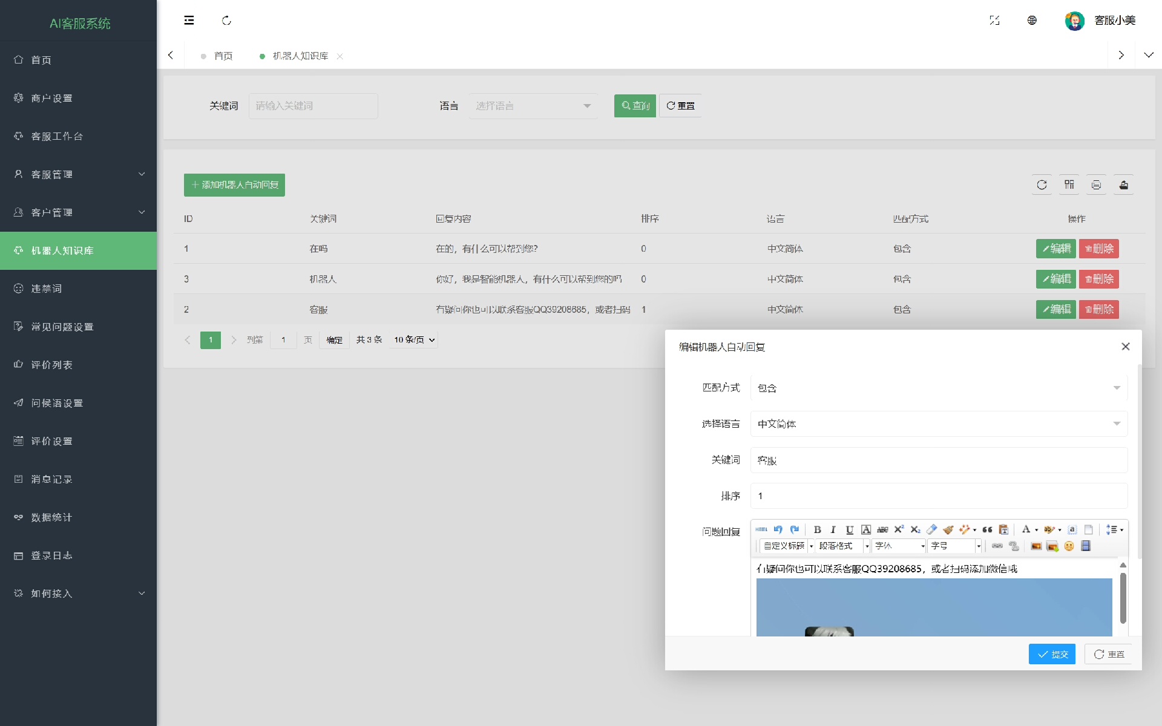
Task: Click the eraser clear-format icon
Action: click(x=931, y=529)
